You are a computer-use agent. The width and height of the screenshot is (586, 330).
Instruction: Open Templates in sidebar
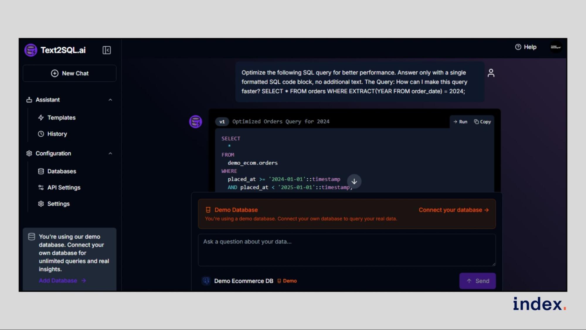(x=61, y=118)
